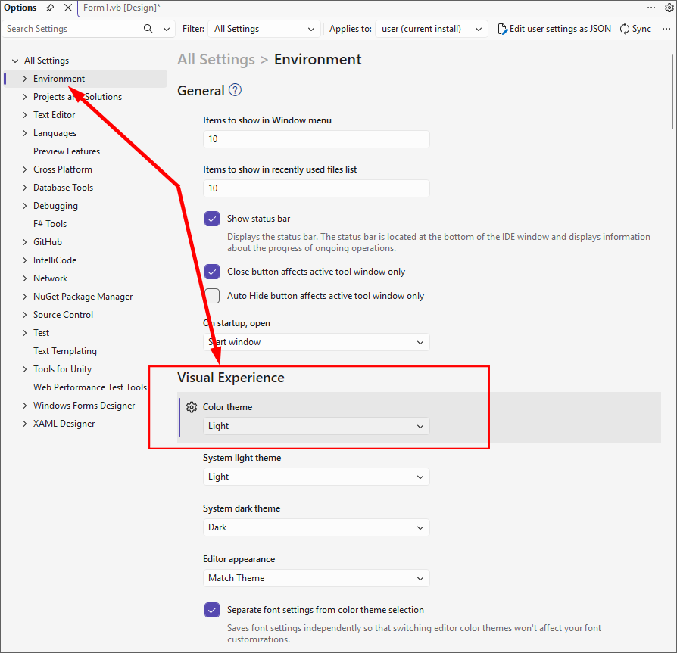Expand the Source Control chevron
This screenshot has height=653, width=677.
tap(24, 315)
